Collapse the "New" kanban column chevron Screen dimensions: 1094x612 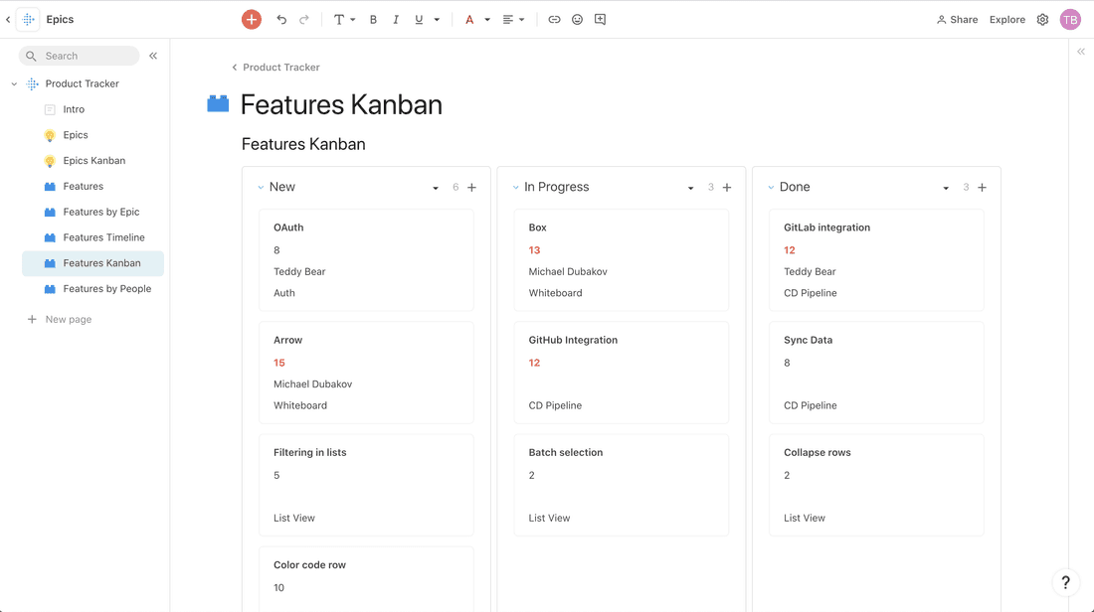pyautogui.click(x=260, y=187)
